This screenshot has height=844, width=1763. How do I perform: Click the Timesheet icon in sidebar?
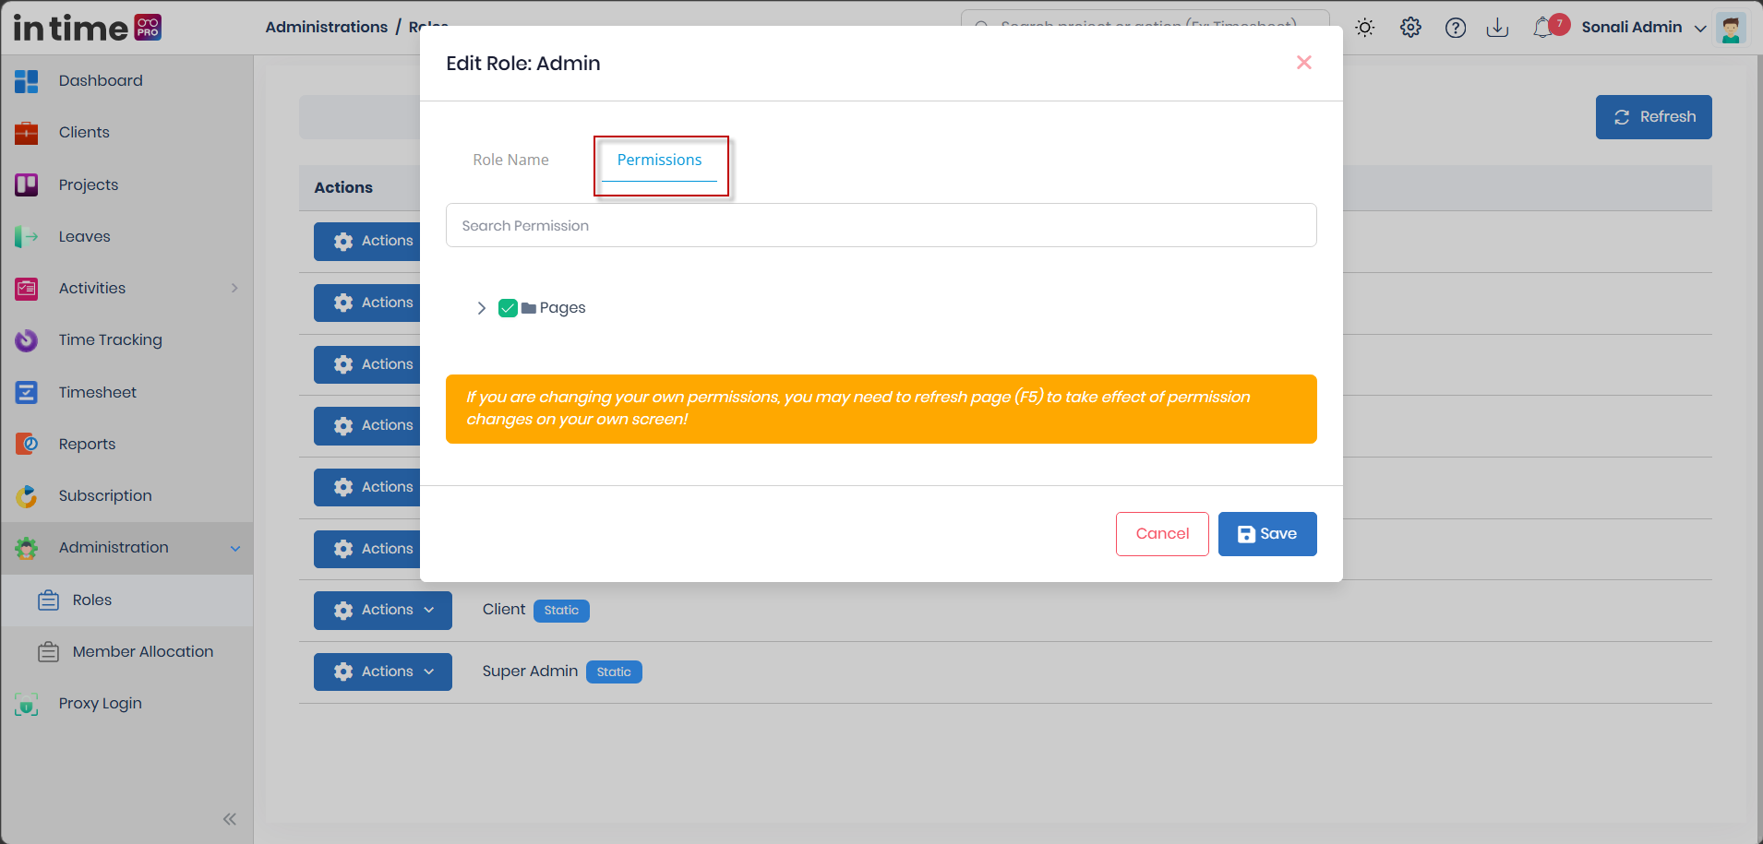tap(27, 392)
